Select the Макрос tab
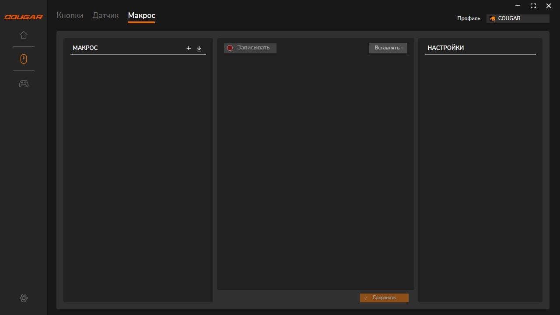 [x=141, y=15]
